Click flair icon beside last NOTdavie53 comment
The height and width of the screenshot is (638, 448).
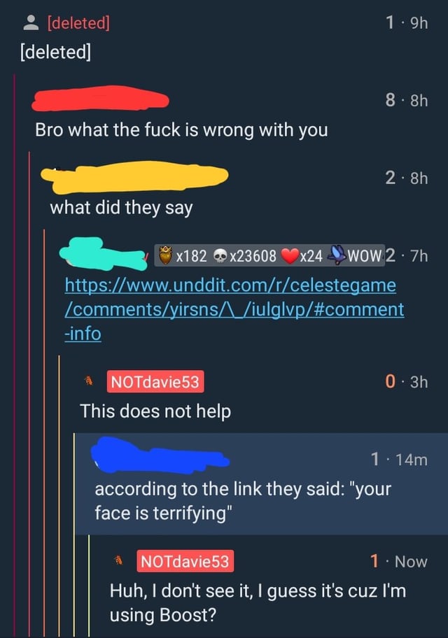[x=118, y=560]
